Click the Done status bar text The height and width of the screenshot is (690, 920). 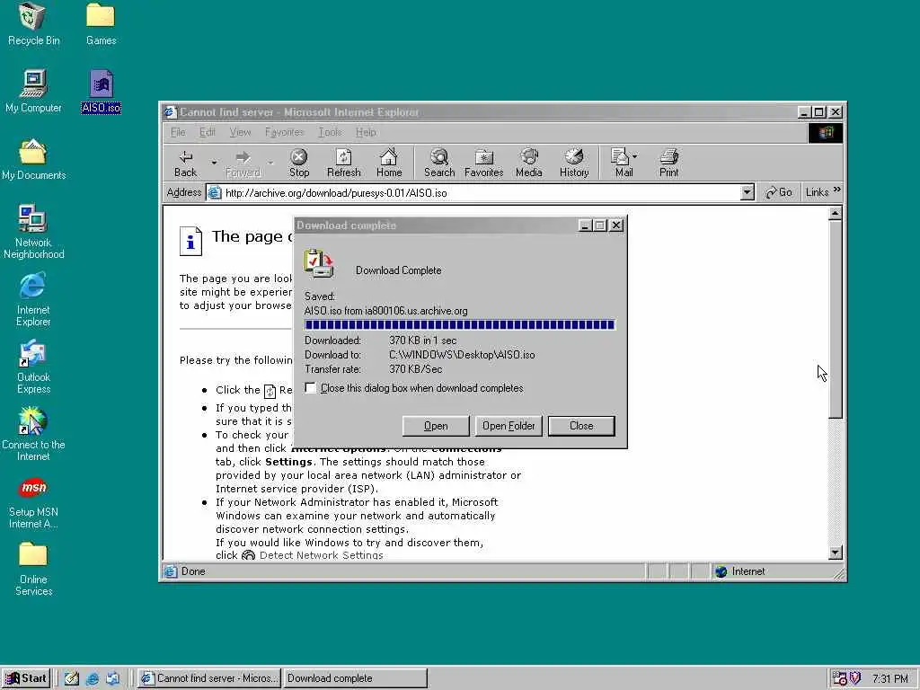click(x=193, y=571)
